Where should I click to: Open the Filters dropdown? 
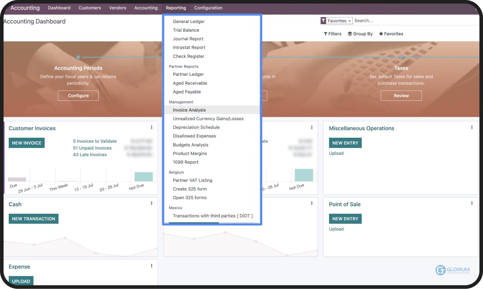tap(332, 34)
